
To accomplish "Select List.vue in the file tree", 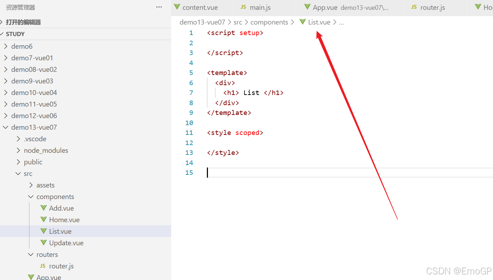I will point(86,231).
